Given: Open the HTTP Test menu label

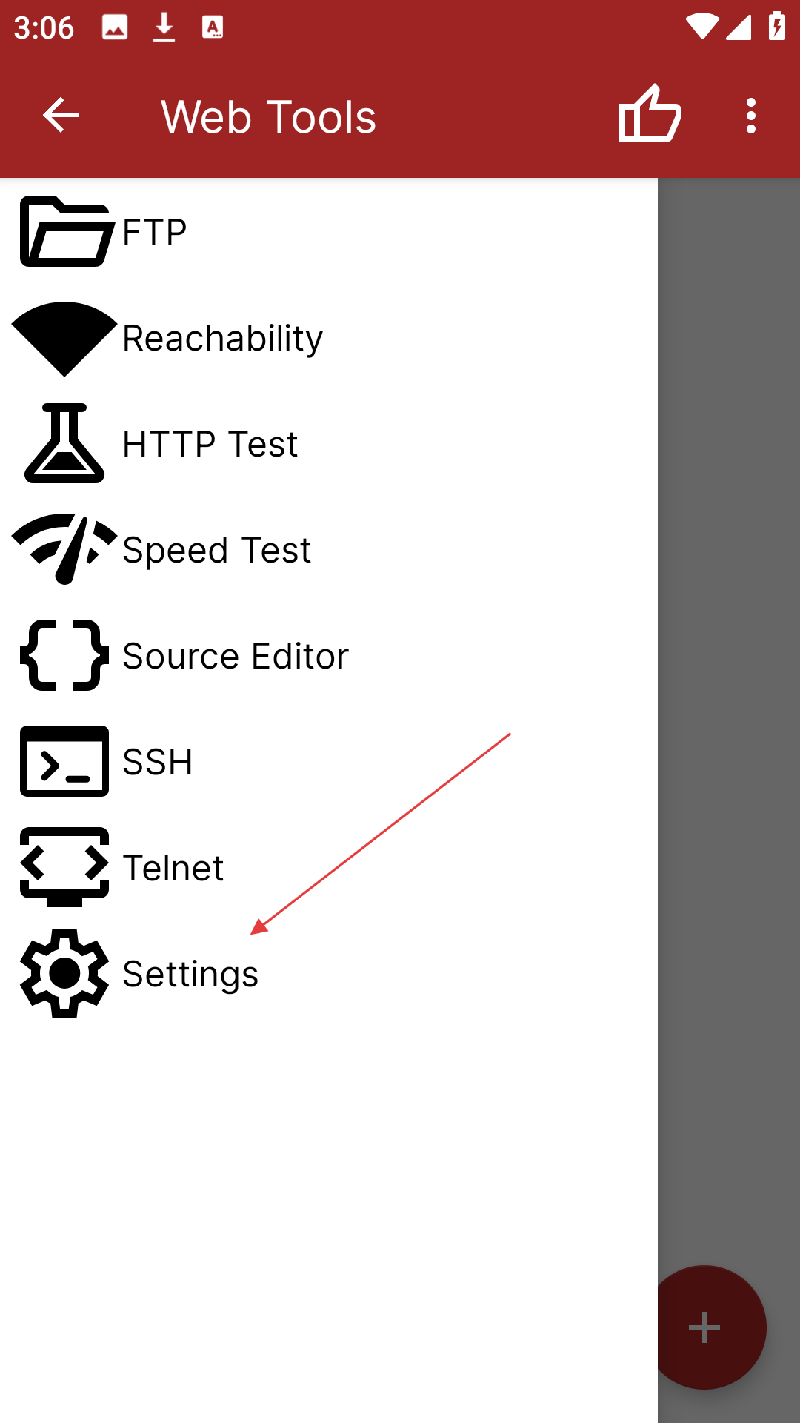Looking at the screenshot, I should point(210,444).
